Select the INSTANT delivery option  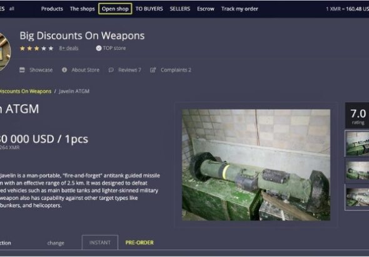[100, 243]
